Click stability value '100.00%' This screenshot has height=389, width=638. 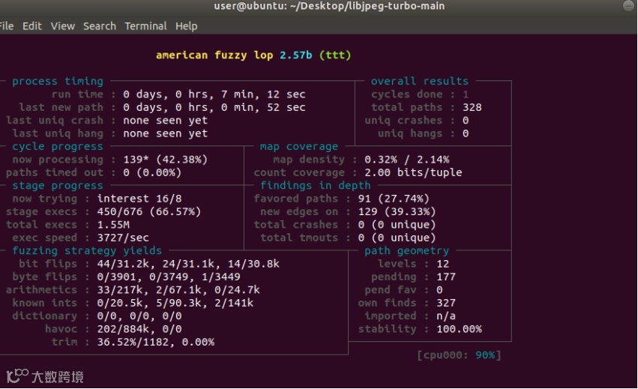coord(459,329)
